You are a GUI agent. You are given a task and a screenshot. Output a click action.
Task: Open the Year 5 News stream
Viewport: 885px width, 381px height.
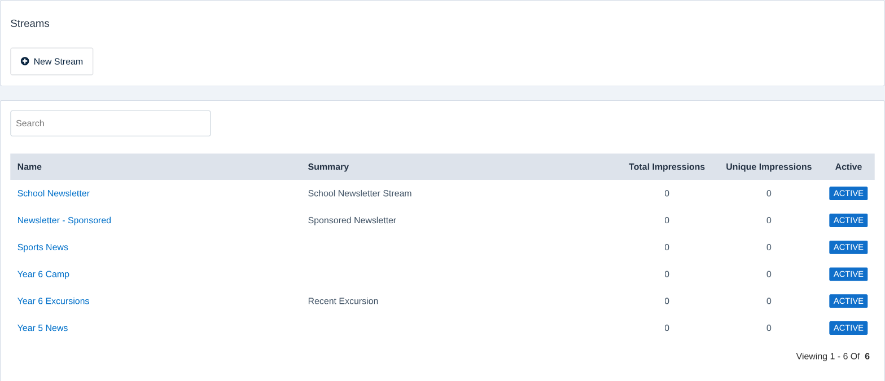[x=43, y=328]
